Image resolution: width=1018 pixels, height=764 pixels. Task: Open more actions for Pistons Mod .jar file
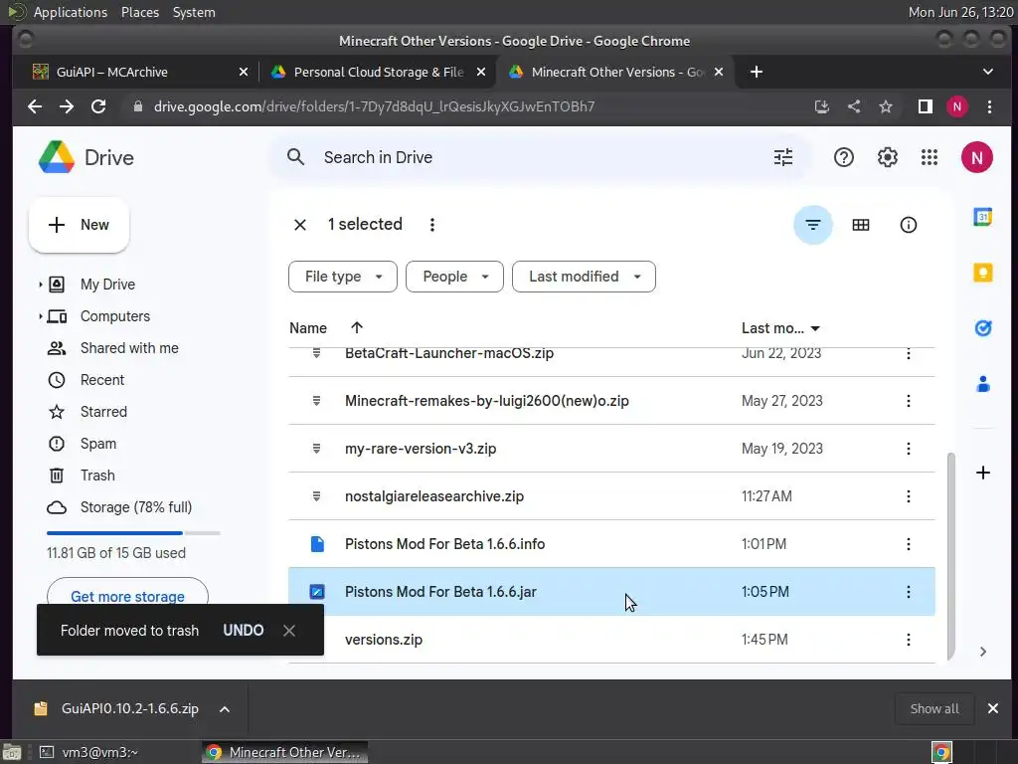[x=908, y=592]
